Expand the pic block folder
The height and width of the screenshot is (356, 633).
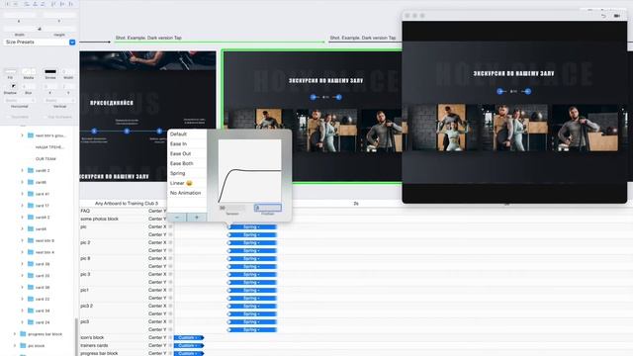tap(15, 345)
